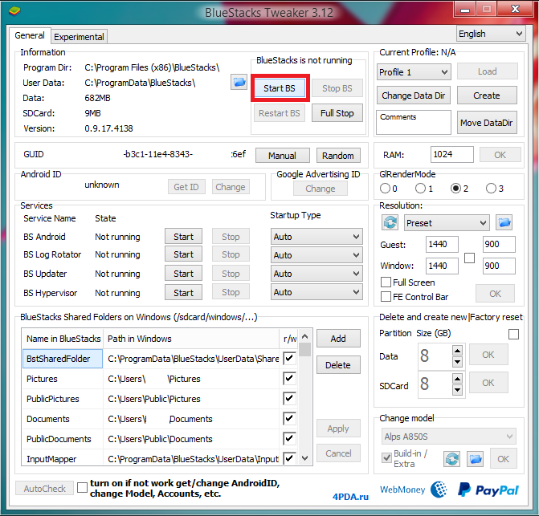This screenshot has height=516, width=539.
Task: Decrease the SDCard partition size
Action: pos(457,389)
